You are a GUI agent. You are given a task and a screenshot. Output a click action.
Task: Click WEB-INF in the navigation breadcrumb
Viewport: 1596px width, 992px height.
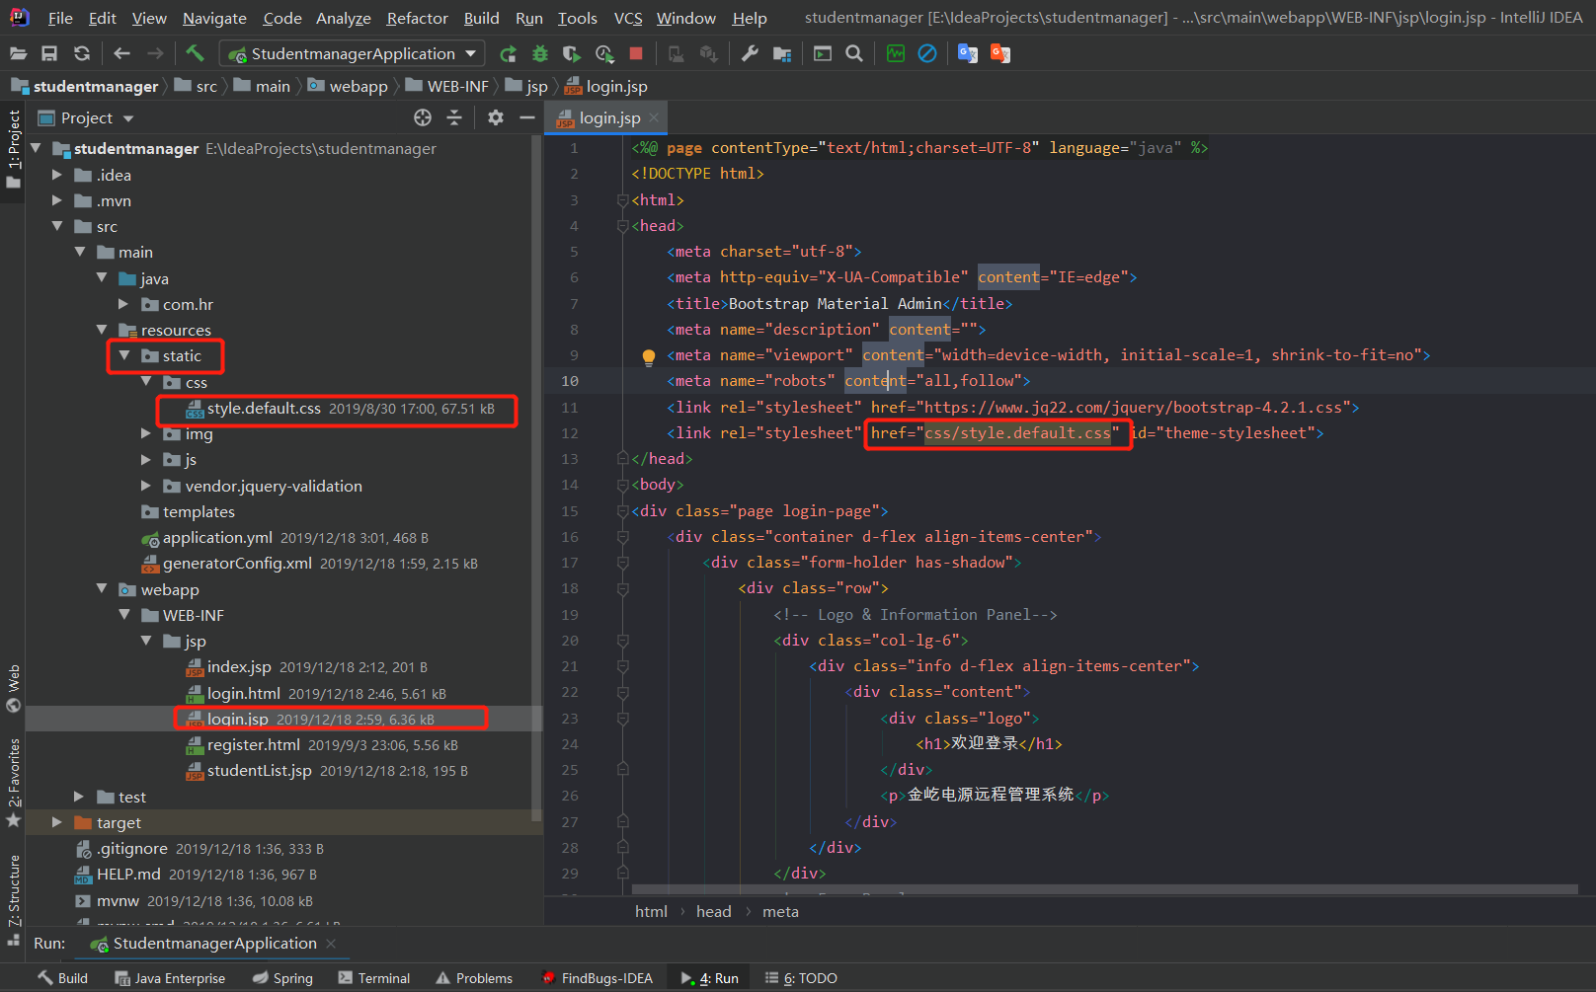[x=447, y=86]
